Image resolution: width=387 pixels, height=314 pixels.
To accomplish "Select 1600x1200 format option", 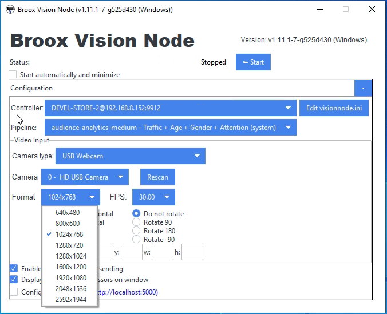I will [70, 267].
